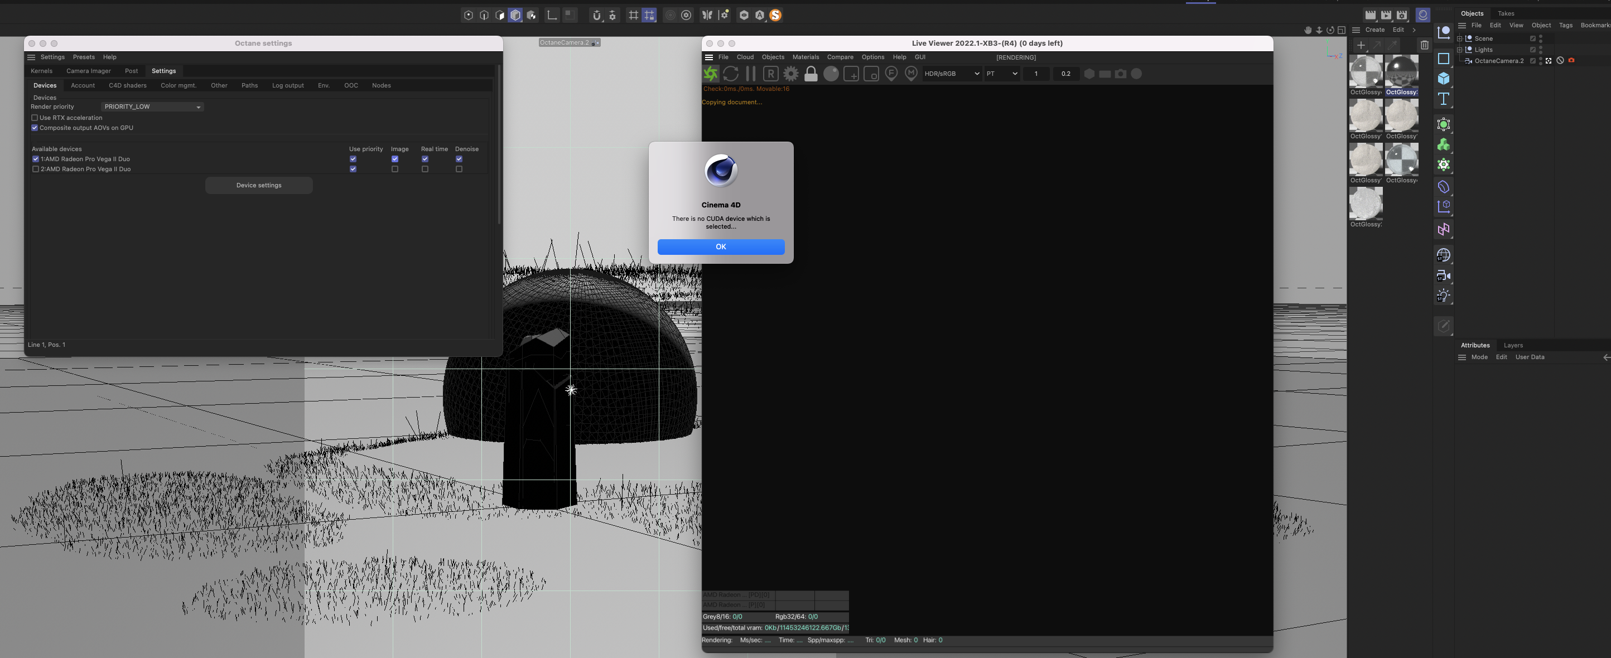Image resolution: width=1611 pixels, height=658 pixels.
Task: Click the clay mode sphere icon
Action: tap(831, 74)
